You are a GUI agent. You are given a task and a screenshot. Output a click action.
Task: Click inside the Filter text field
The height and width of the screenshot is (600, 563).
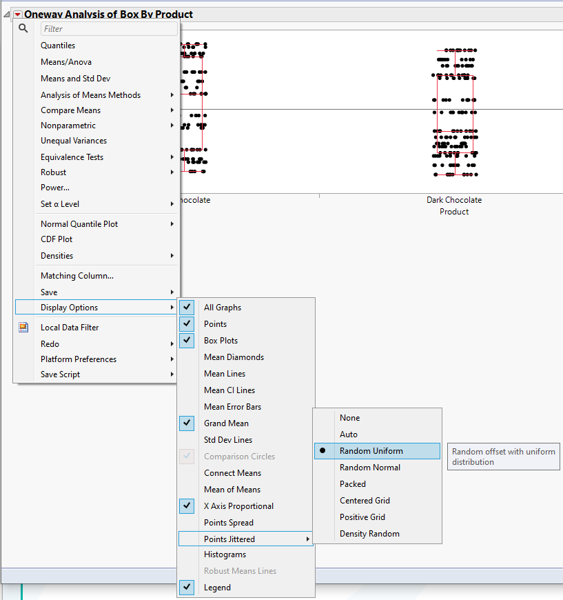(x=108, y=28)
